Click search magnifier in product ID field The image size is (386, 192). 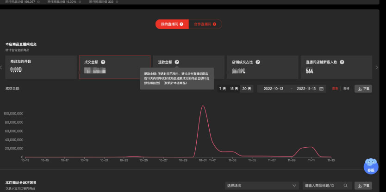click(x=345, y=186)
